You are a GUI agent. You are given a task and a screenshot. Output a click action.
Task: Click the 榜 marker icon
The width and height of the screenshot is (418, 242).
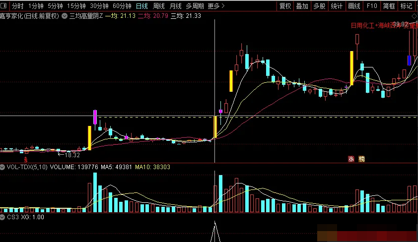pyautogui.click(x=361, y=159)
